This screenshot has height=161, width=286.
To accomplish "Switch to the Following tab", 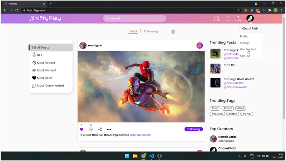I will [151, 31].
